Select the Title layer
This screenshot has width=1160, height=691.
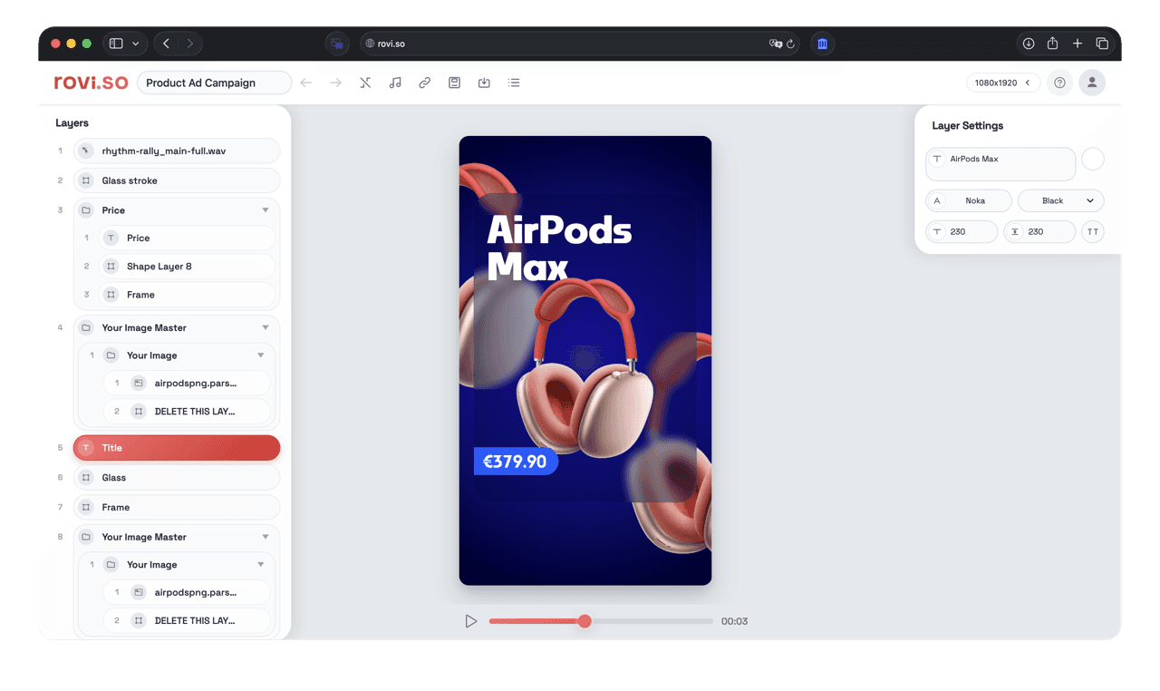coord(177,448)
